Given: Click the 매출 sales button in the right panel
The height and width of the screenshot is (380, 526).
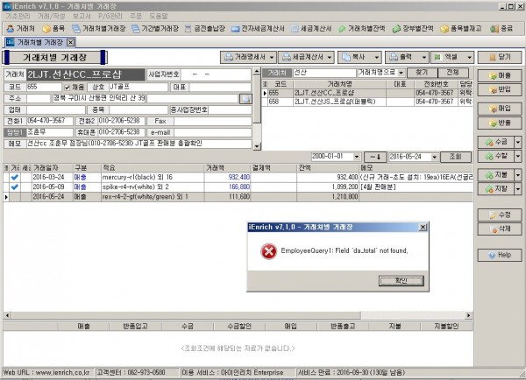Looking at the screenshot, I should point(499,75).
